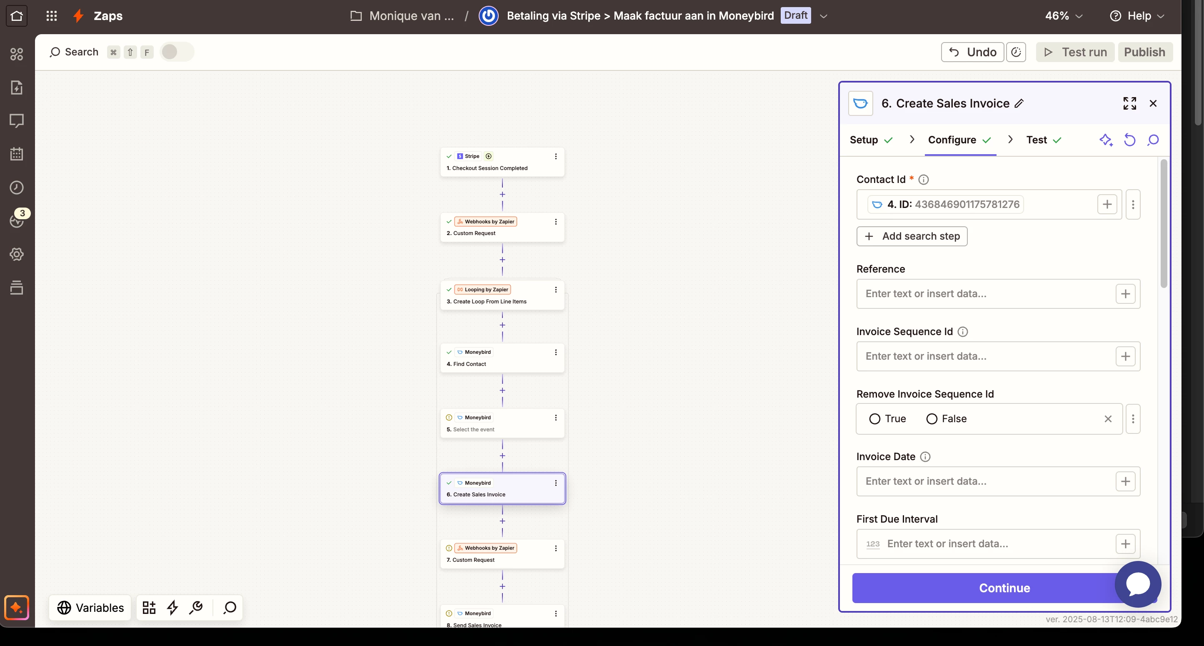Open the Monique van ... folder breadcrumb
Screen dimensions: 1204x646
(x=402, y=16)
